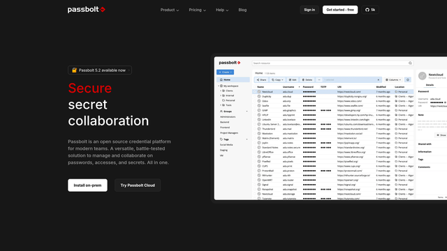Click the resource icon beside Odoo row
This screenshot has height=251, width=447.
259,101
